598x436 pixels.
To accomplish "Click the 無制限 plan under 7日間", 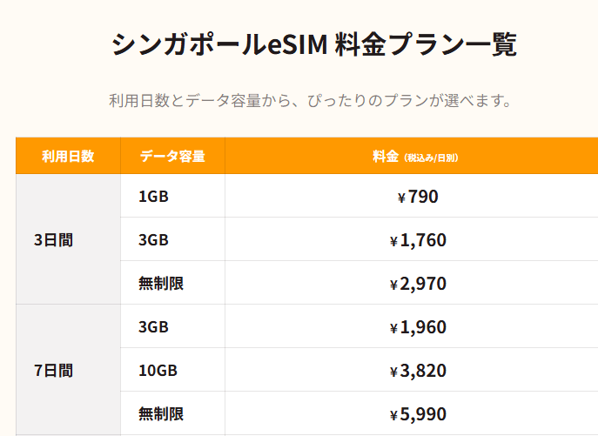I will pos(161,414).
